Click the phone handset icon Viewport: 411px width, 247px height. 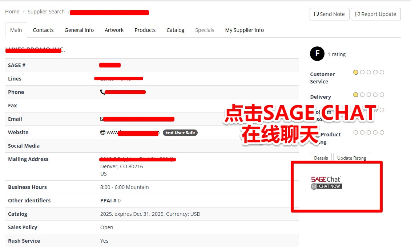pos(102,92)
